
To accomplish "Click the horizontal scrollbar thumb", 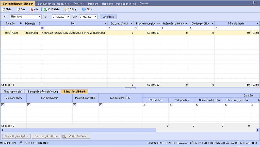I will [80, 130].
